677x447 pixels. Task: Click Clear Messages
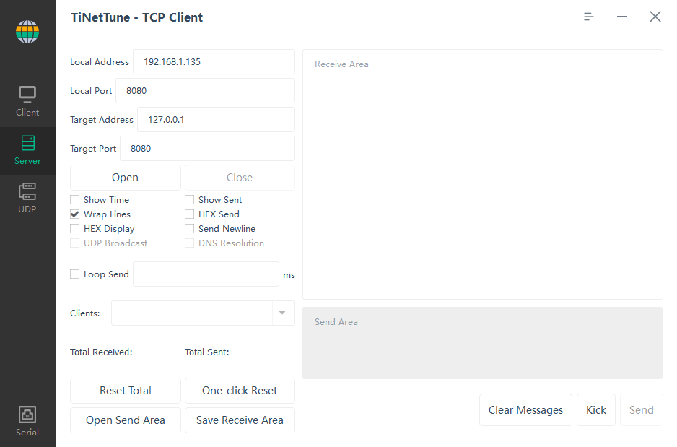(x=525, y=409)
